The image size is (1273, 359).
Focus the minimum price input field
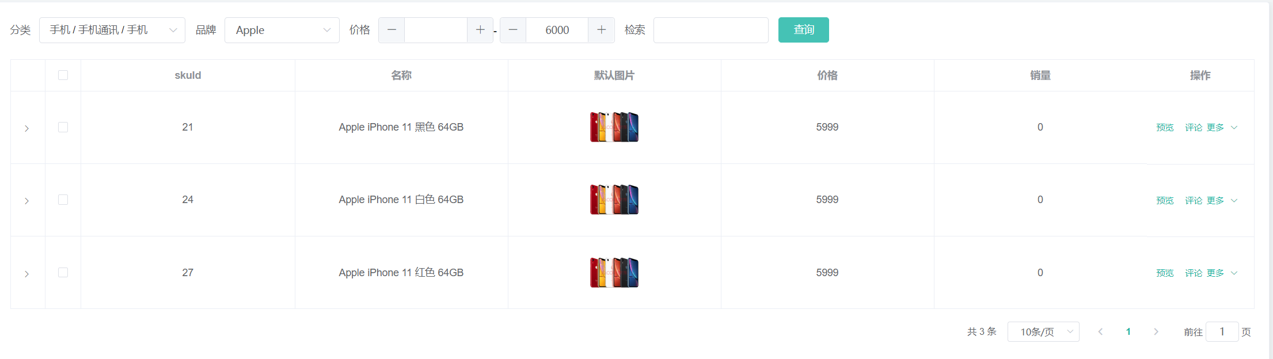click(x=436, y=30)
